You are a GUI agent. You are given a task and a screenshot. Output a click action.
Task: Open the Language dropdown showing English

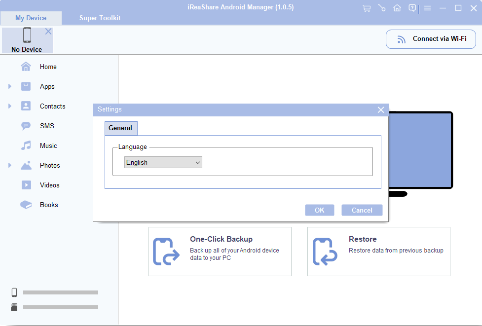point(163,162)
